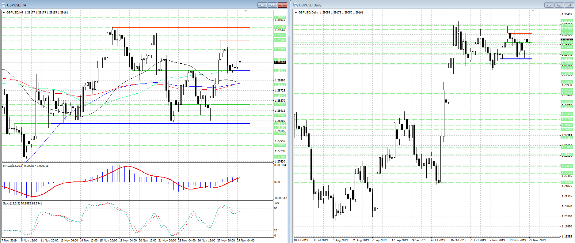
Task: Restore the GBPUSD,Daily chart window
Action: click(559, 5)
